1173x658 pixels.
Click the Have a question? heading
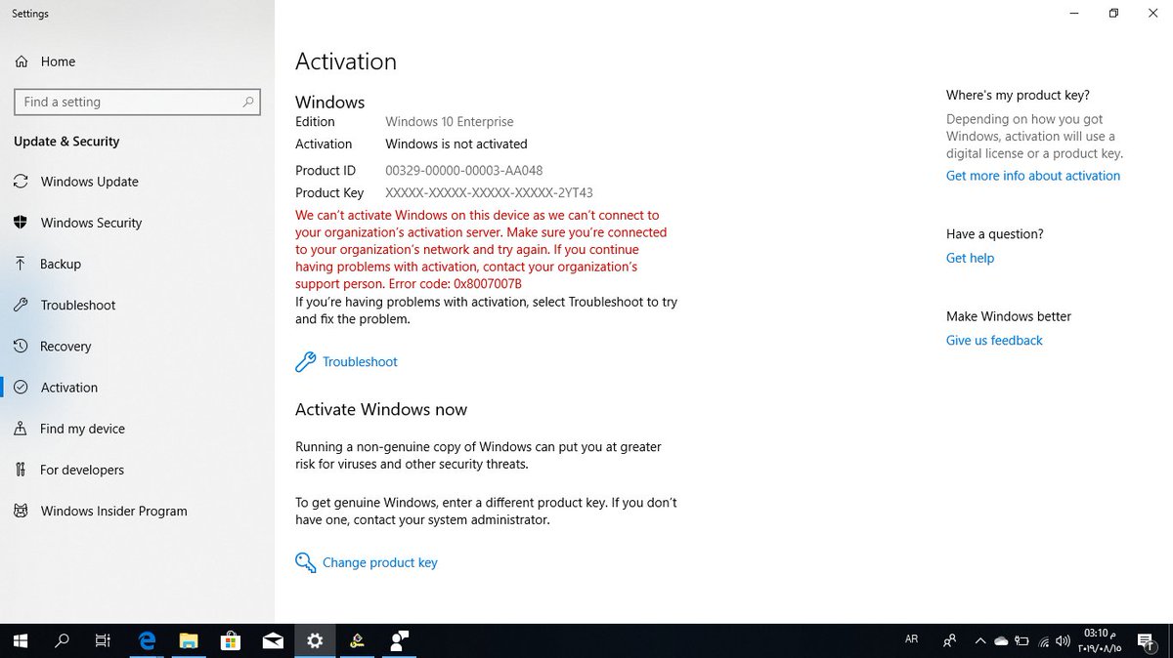click(995, 234)
